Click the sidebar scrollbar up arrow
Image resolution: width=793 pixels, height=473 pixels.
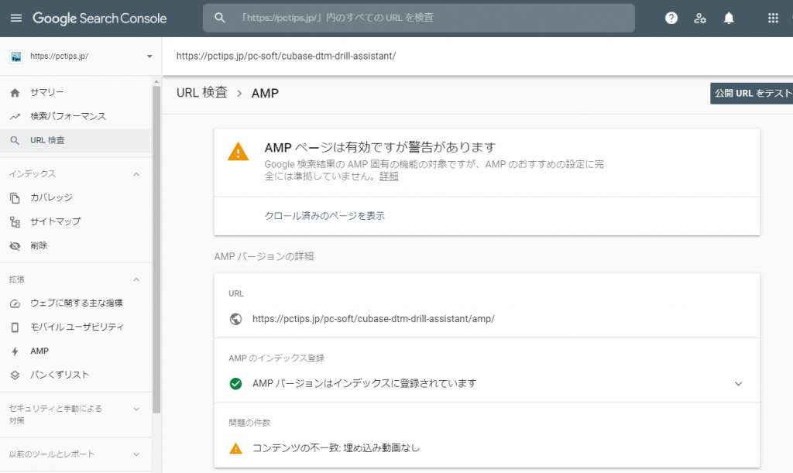pyautogui.click(x=156, y=81)
